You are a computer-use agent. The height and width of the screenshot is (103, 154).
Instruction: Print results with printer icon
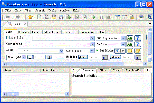coord(141,17)
